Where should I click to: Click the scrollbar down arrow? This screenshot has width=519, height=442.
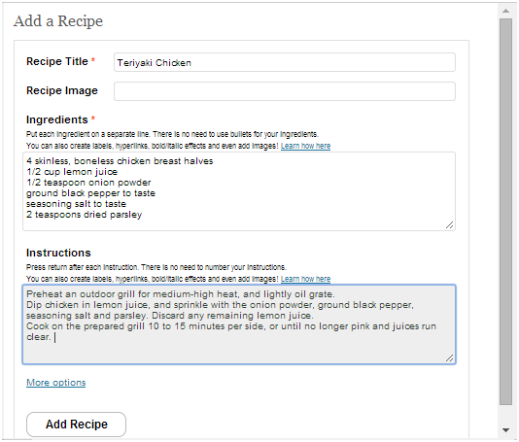pos(505,430)
